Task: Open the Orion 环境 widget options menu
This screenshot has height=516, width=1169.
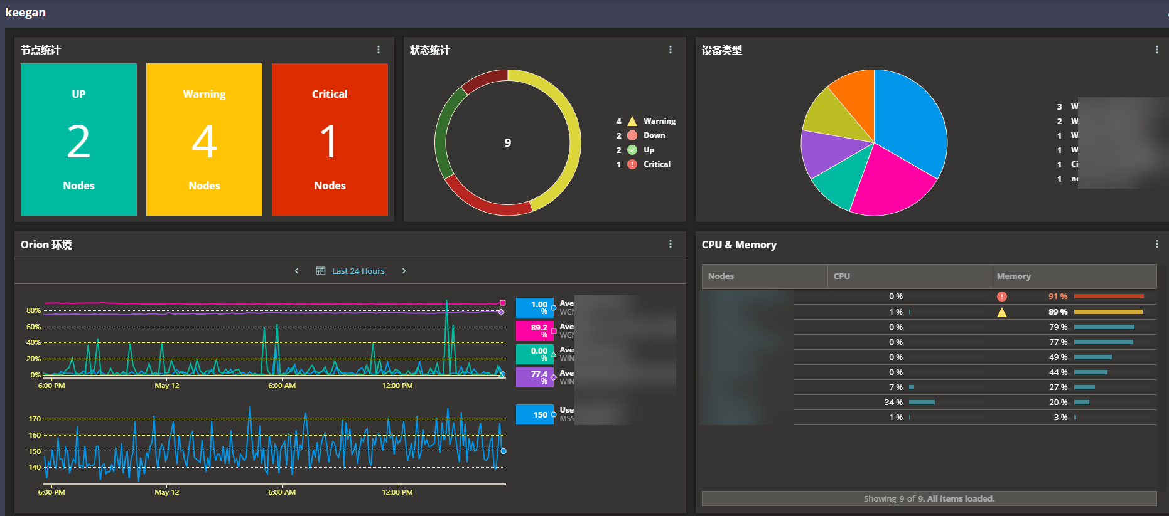Action: tap(671, 244)
